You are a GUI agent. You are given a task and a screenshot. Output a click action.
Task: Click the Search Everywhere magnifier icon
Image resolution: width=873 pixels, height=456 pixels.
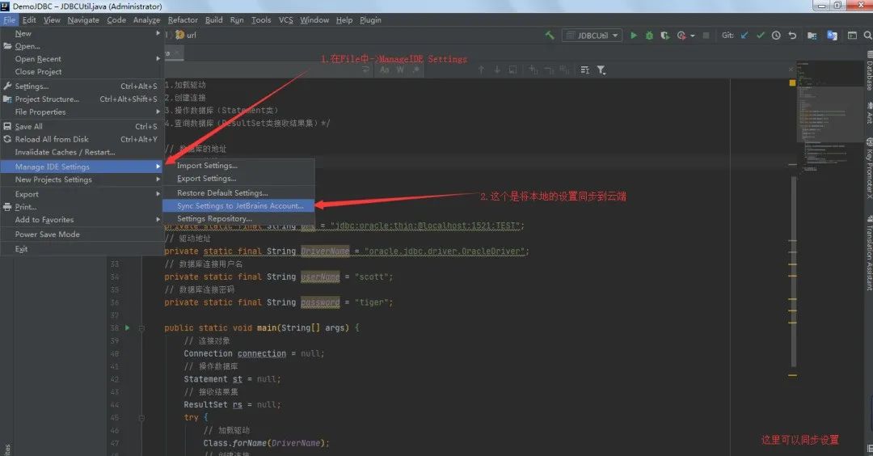click(x=867, y=35)
